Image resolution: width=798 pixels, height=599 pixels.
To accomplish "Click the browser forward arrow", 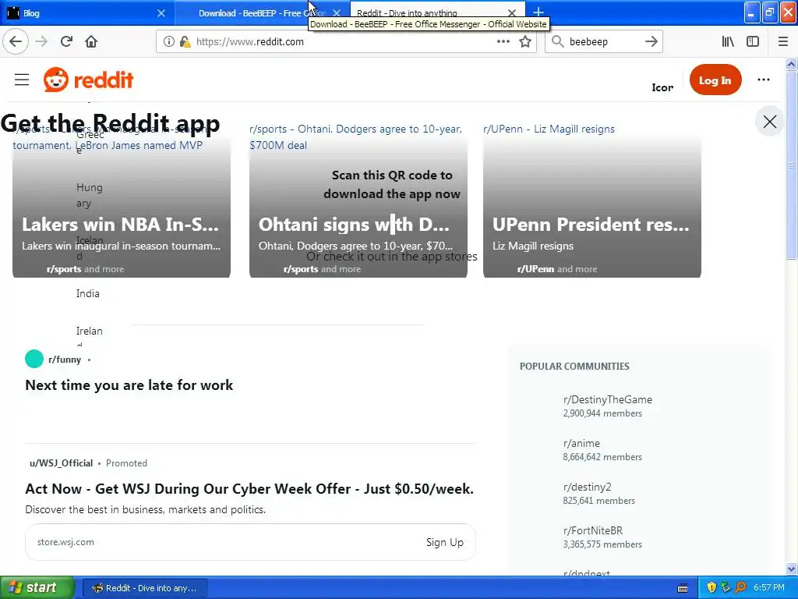I will pos(41,41).
